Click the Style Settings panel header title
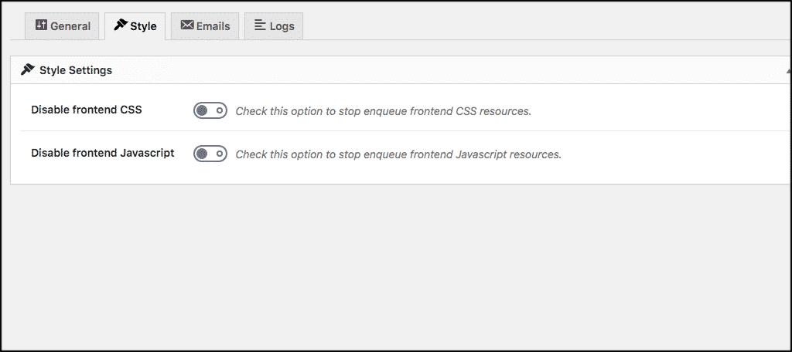This screenshot has width=792, height=352. (75, 70)
